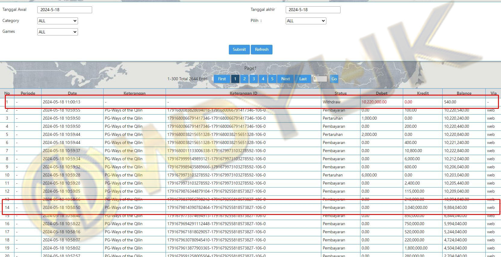Screen dimensions: 501x257
Task: Select page 2 in pagination
Action: [x=244, y=79]
